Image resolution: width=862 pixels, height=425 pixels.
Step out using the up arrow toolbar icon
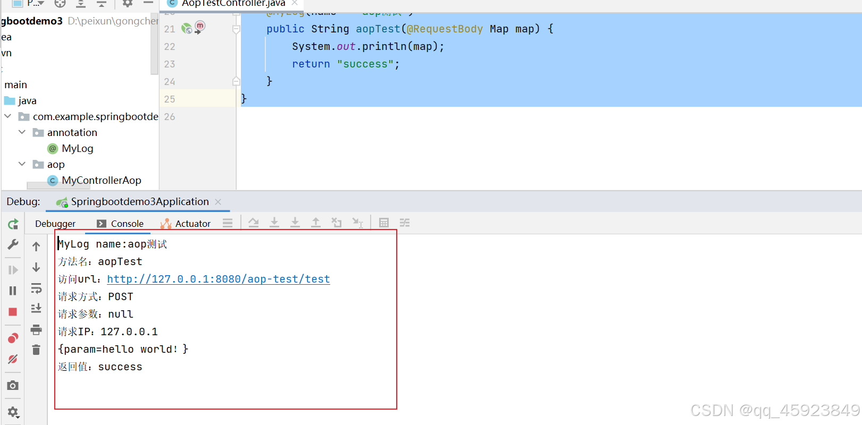point(316,223)
